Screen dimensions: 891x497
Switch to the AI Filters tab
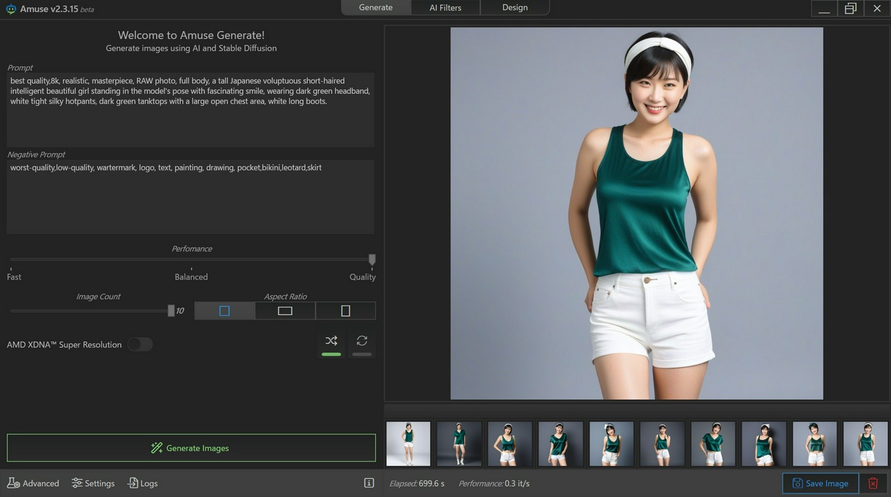tap(445, 8)
